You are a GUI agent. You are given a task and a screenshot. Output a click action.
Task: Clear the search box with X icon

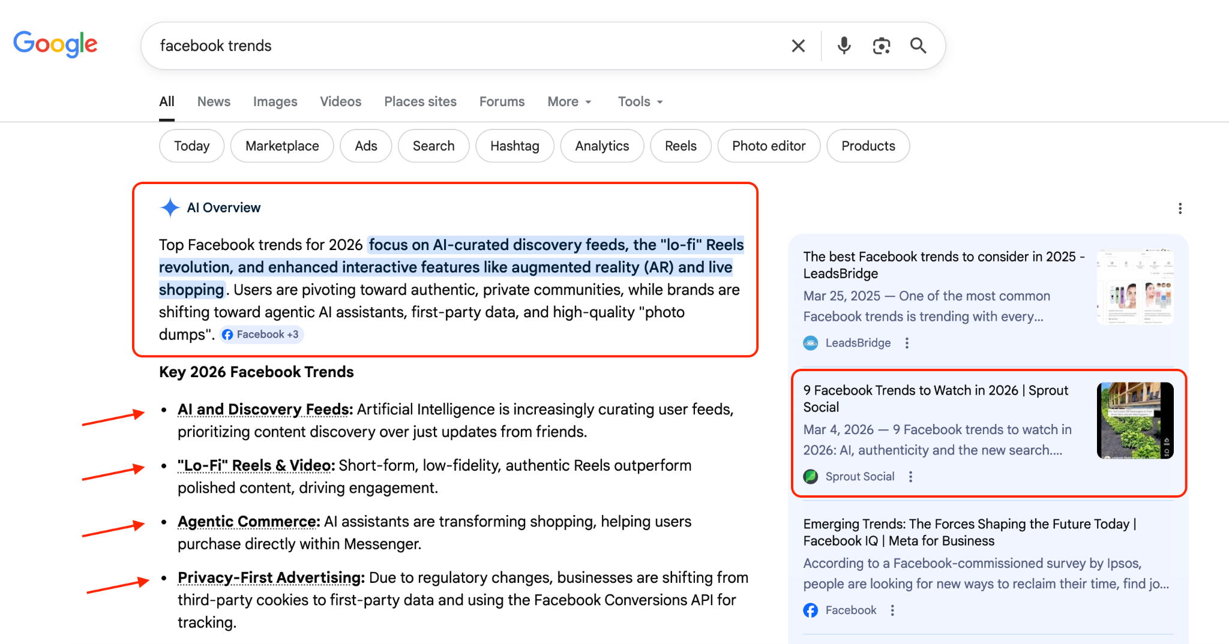798,46
